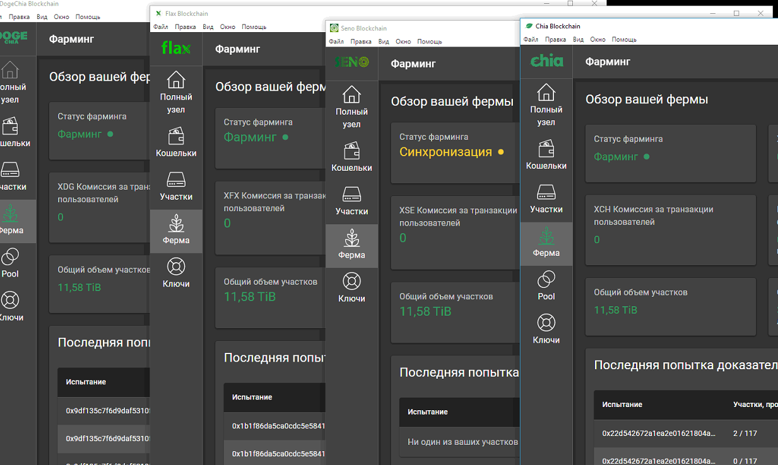Open Keys icon in DogeChia sidebar
Viewport: 778px width, 465px height.
(11, 300)
